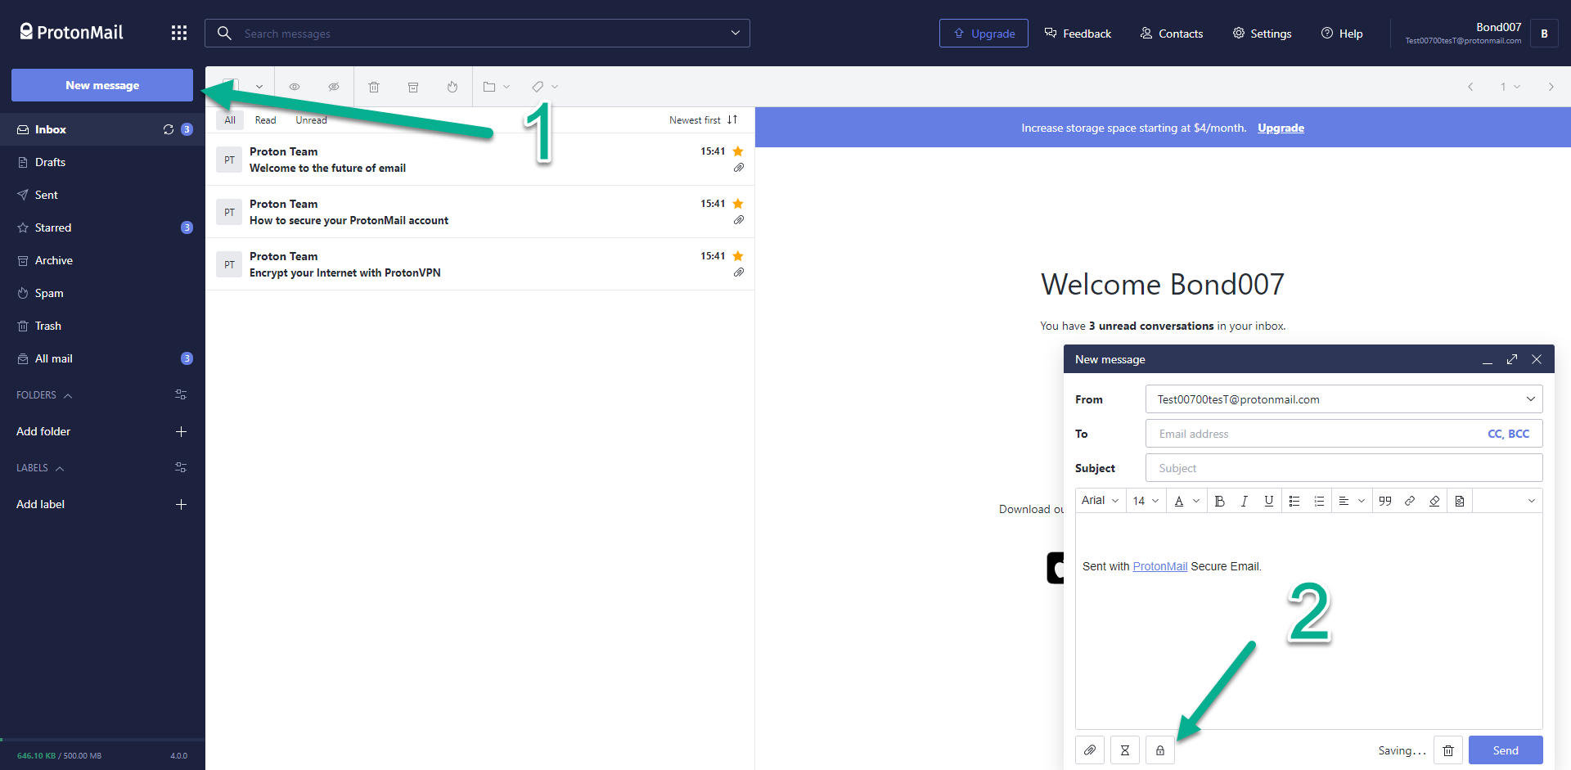This screenshot has height=770, width=1571.
Task: Apply bold formatting in composer
Action: point(1220,501)
